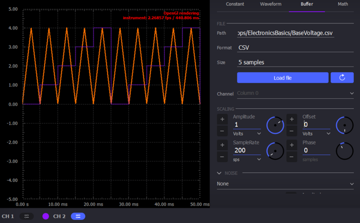Toggle the purple CH 2 enable circle
The image size is (360, 223).
[46, 216]
